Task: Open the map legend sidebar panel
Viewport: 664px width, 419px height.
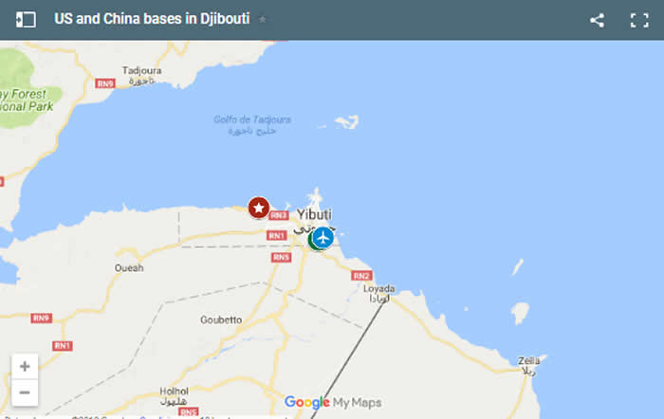Action: [26, 20]
